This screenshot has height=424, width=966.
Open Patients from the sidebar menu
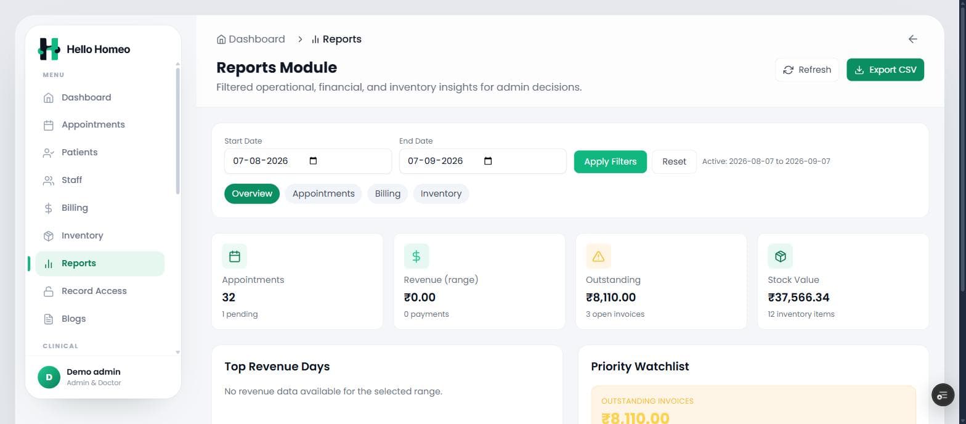(x=100, y=153)
